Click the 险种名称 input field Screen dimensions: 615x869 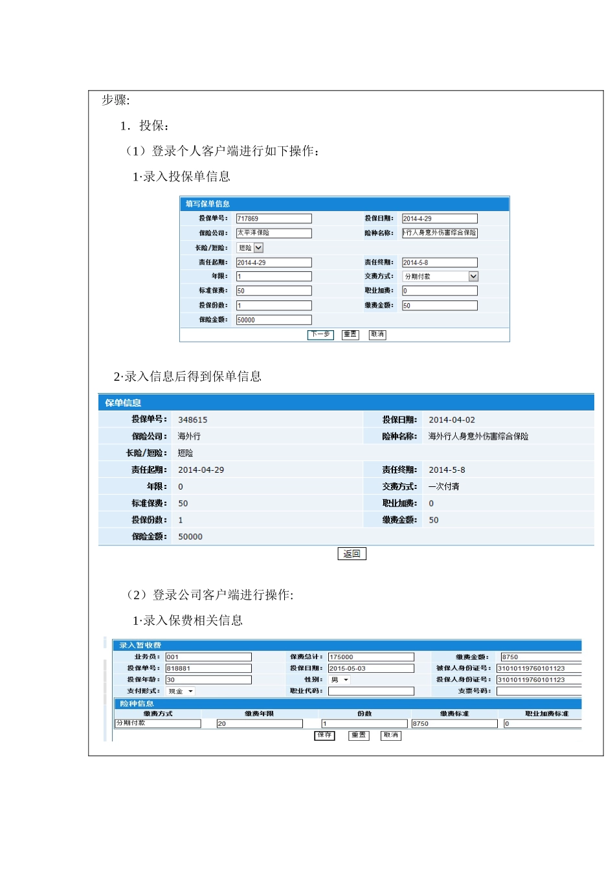click(x=440, y=232)
